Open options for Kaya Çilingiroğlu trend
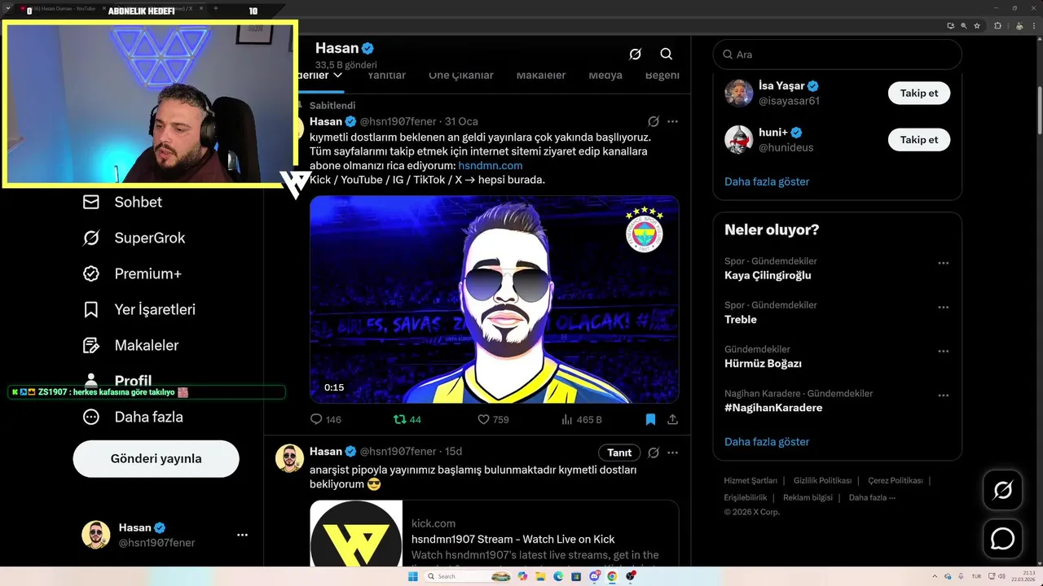Viewport: 1043px width, 586px height. coord(943,263)
